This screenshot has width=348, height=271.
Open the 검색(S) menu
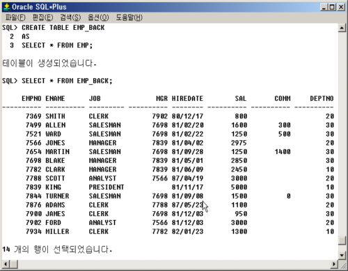pyautogui.click(x=70, y=17)
